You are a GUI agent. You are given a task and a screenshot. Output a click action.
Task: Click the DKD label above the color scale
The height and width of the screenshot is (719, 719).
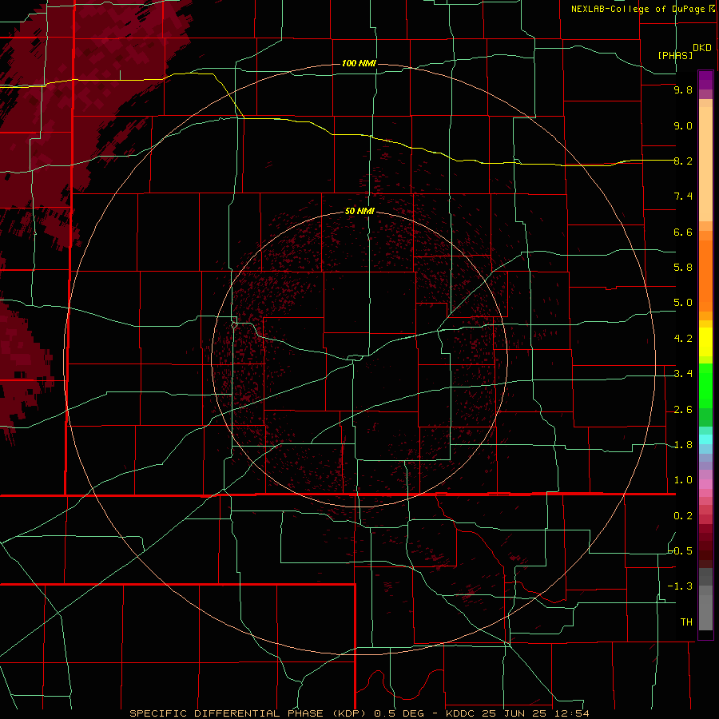tap(702, 47)
